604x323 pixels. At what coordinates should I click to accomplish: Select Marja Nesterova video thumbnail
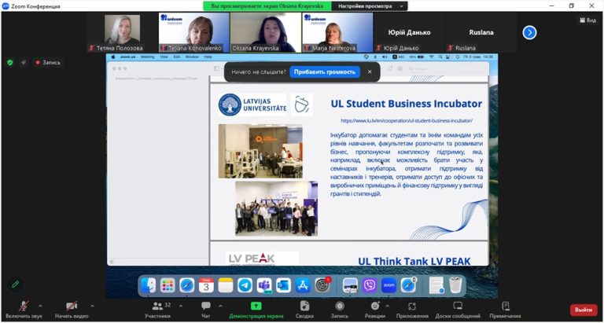coord(337,32)
